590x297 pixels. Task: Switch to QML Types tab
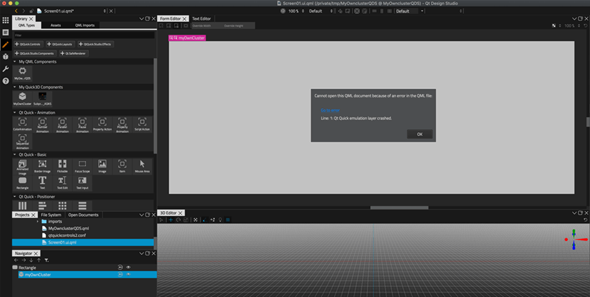pyautogui.click(x=26, y=25)
